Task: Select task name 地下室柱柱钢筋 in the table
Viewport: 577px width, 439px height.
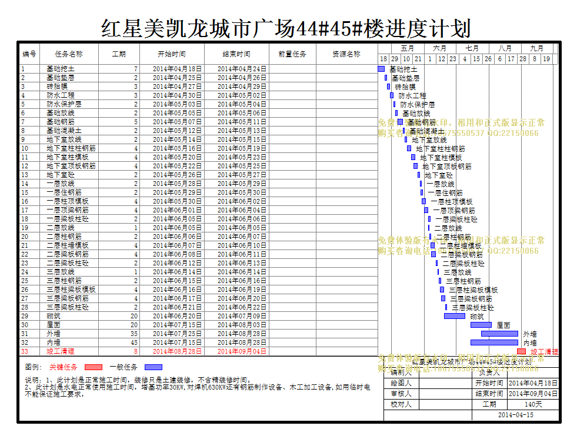Action: tap(71, 148)
